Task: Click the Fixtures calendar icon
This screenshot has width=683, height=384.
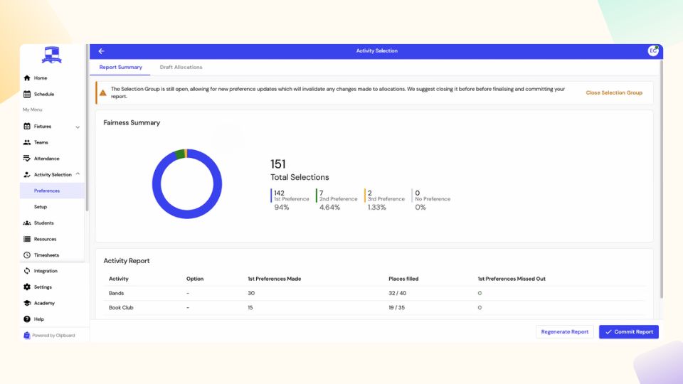Action: 27,127
